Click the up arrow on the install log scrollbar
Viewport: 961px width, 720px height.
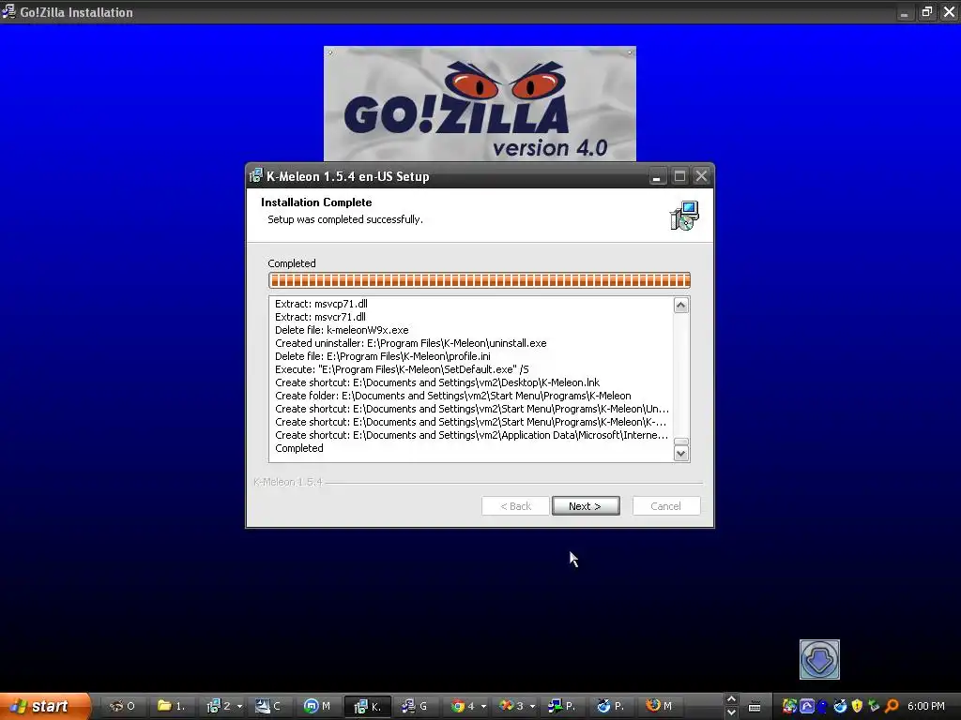[681, 305]
